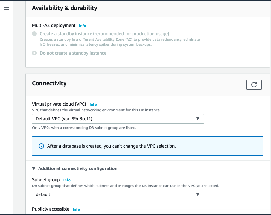Open Info link beside Subnet group
The image size is (271, 215).
[x=67, y=180]
